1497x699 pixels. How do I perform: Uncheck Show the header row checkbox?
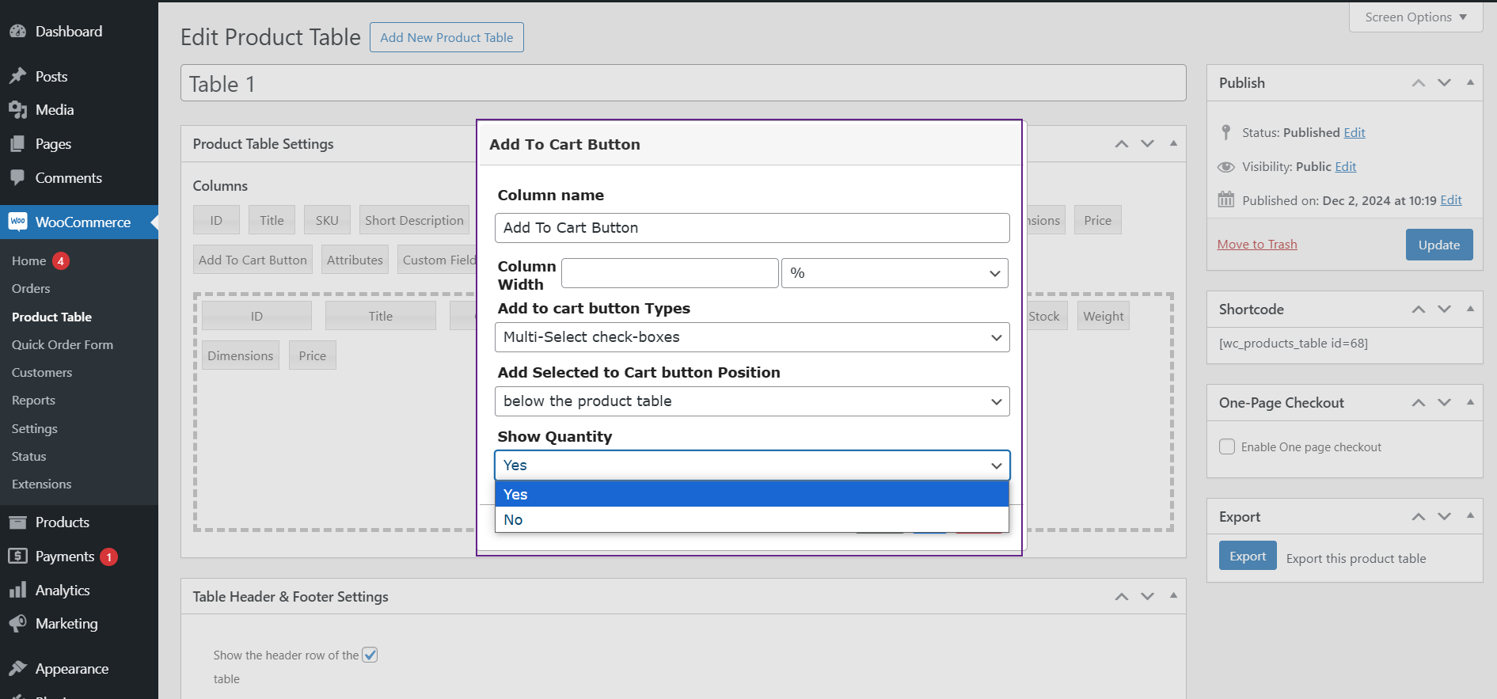pyautogui.click(x=370, y=655)
